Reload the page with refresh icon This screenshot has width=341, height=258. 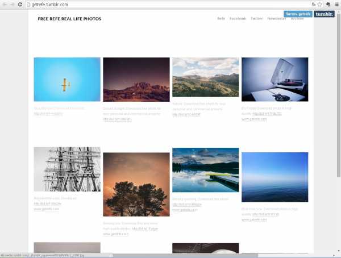(20, 5)
